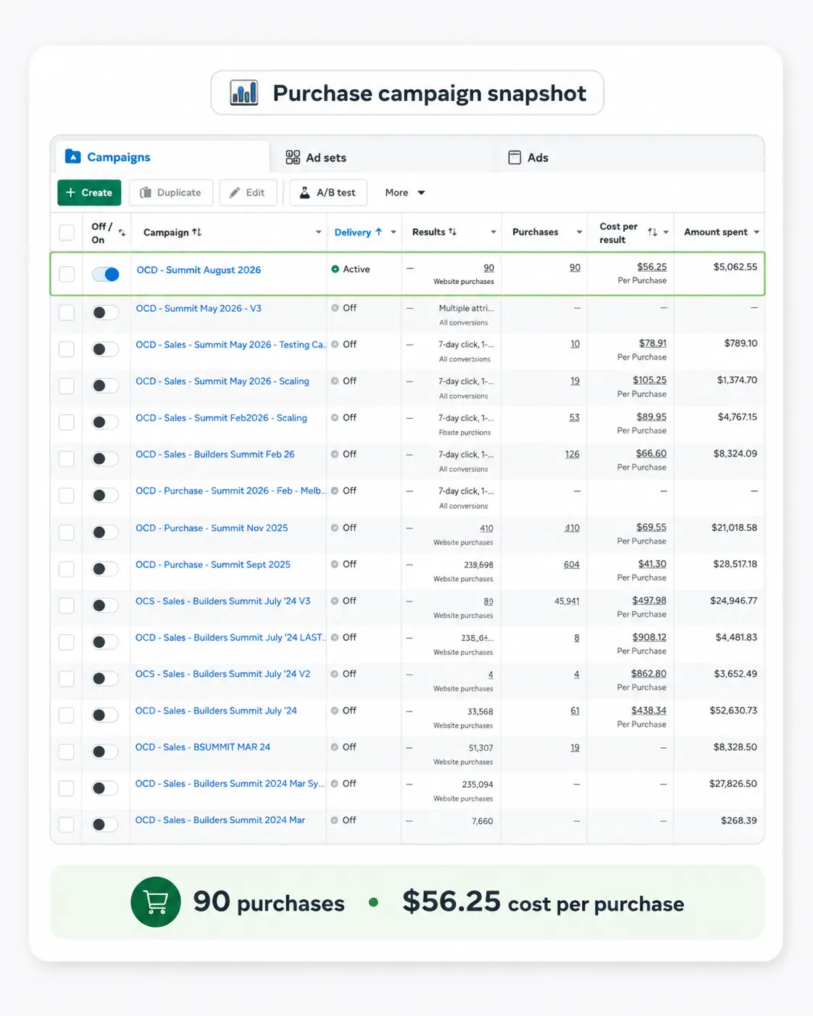This screenshot has height=1016, width=813.
Task: Click the $268.39 amount spent cell
Action: click(x=738, y=820)
